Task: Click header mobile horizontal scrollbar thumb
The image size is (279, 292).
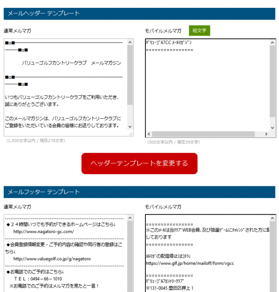Action: click(x=203, y=134)
